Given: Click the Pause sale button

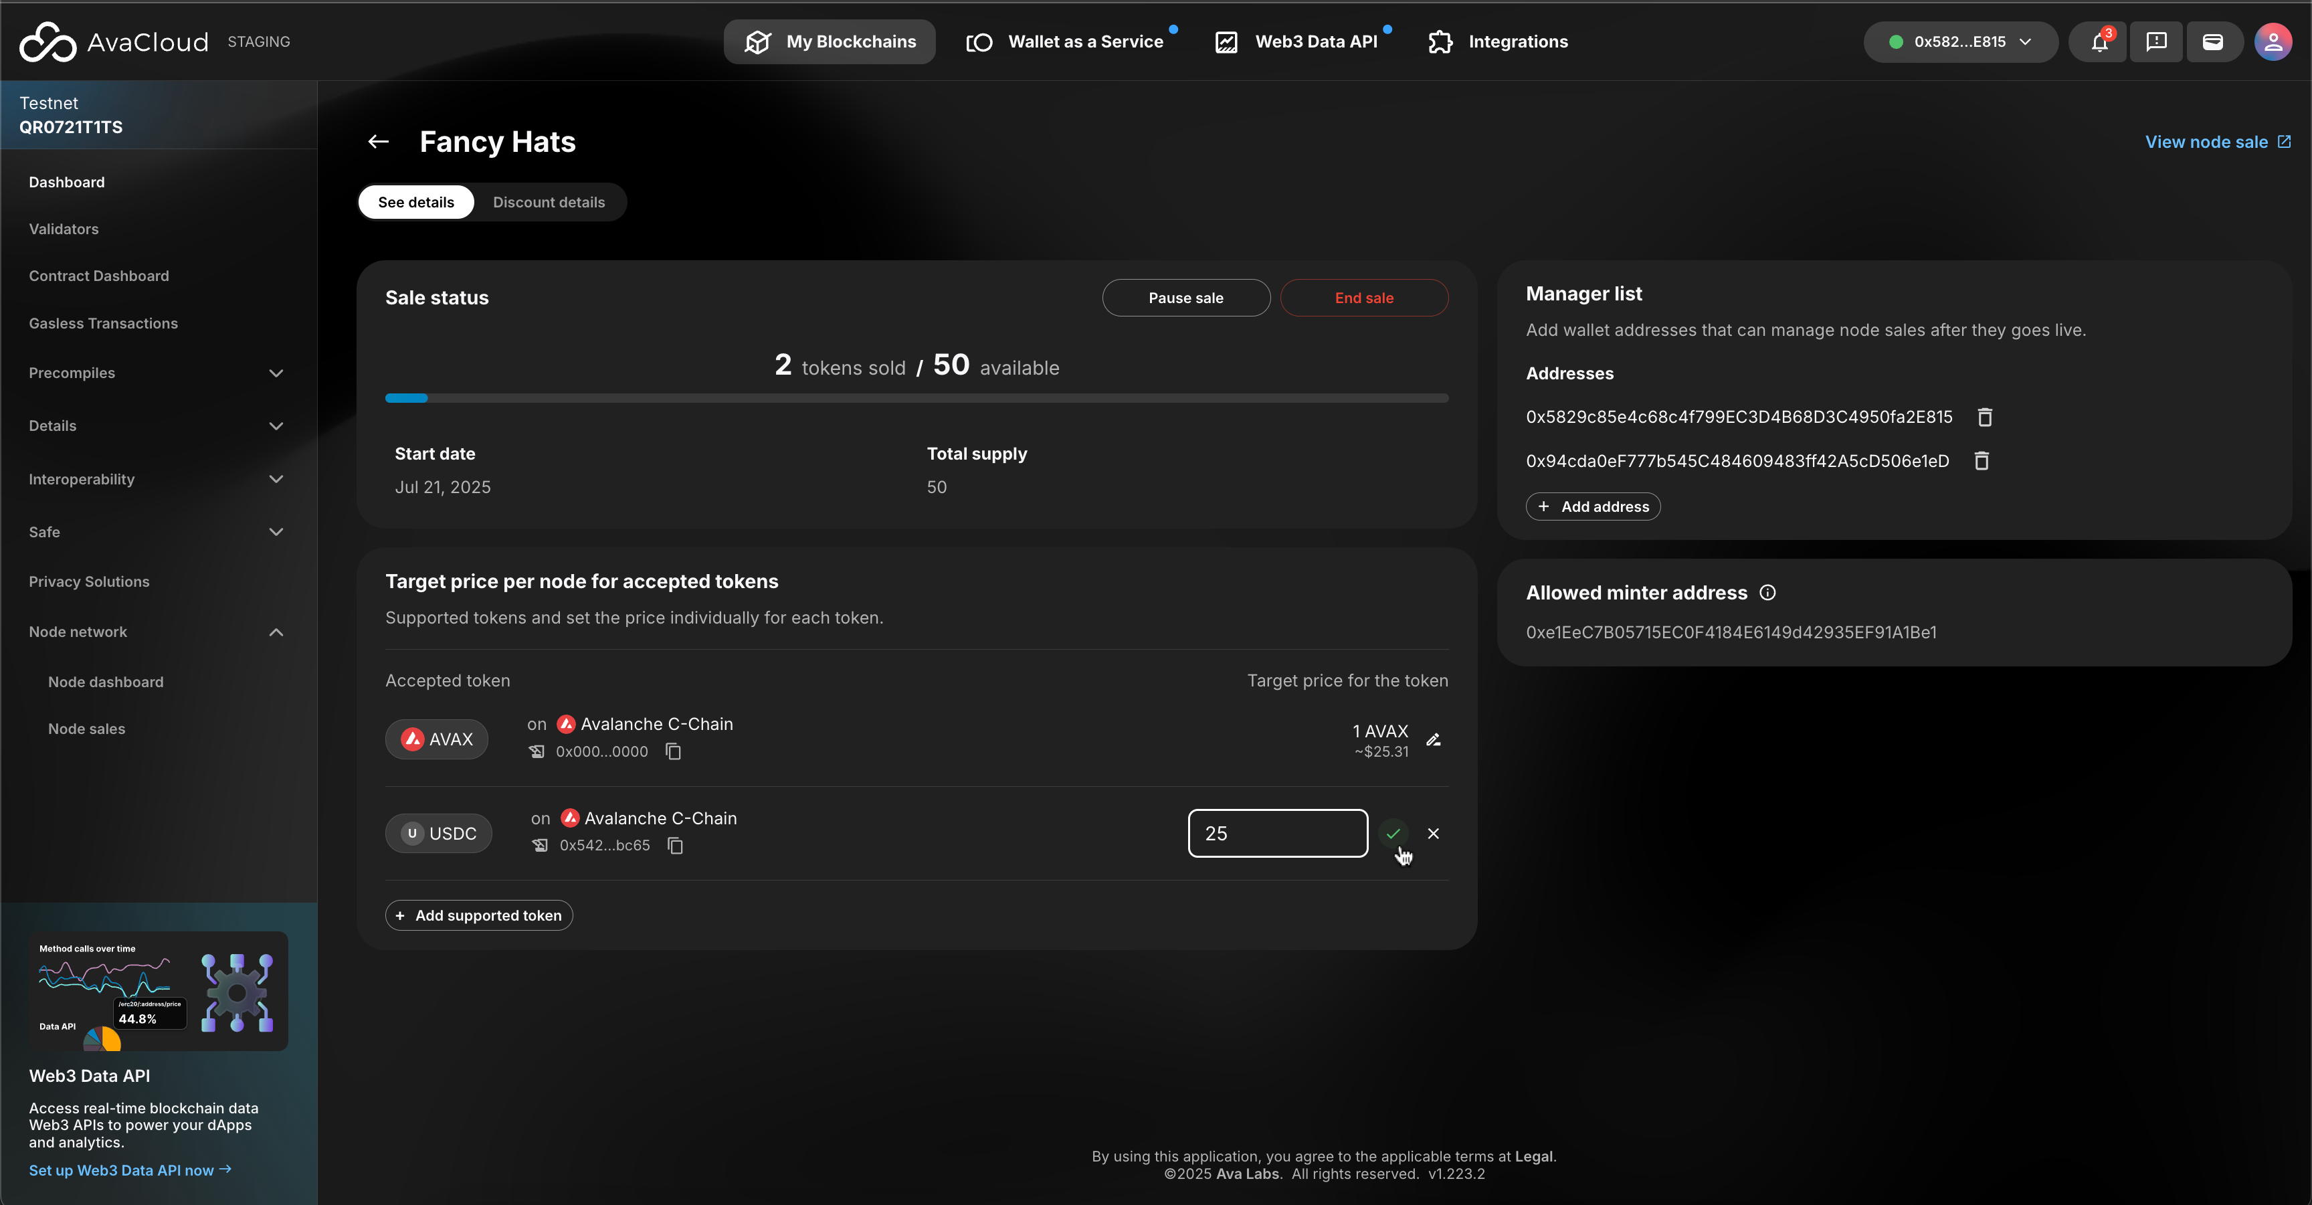Looking at the screenshot, I should [x=1185, y=298].
